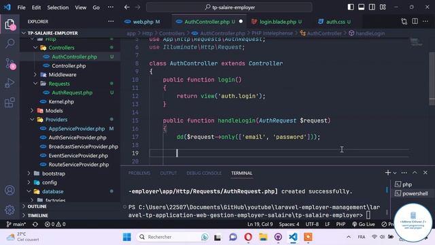Toggle primary side bar layout icon

(x=351, y=7)
